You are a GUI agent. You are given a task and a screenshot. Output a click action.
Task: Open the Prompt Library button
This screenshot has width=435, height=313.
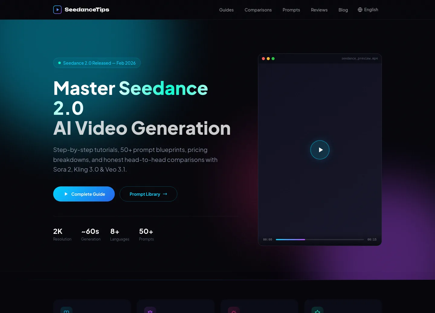(x=148, y=194)
